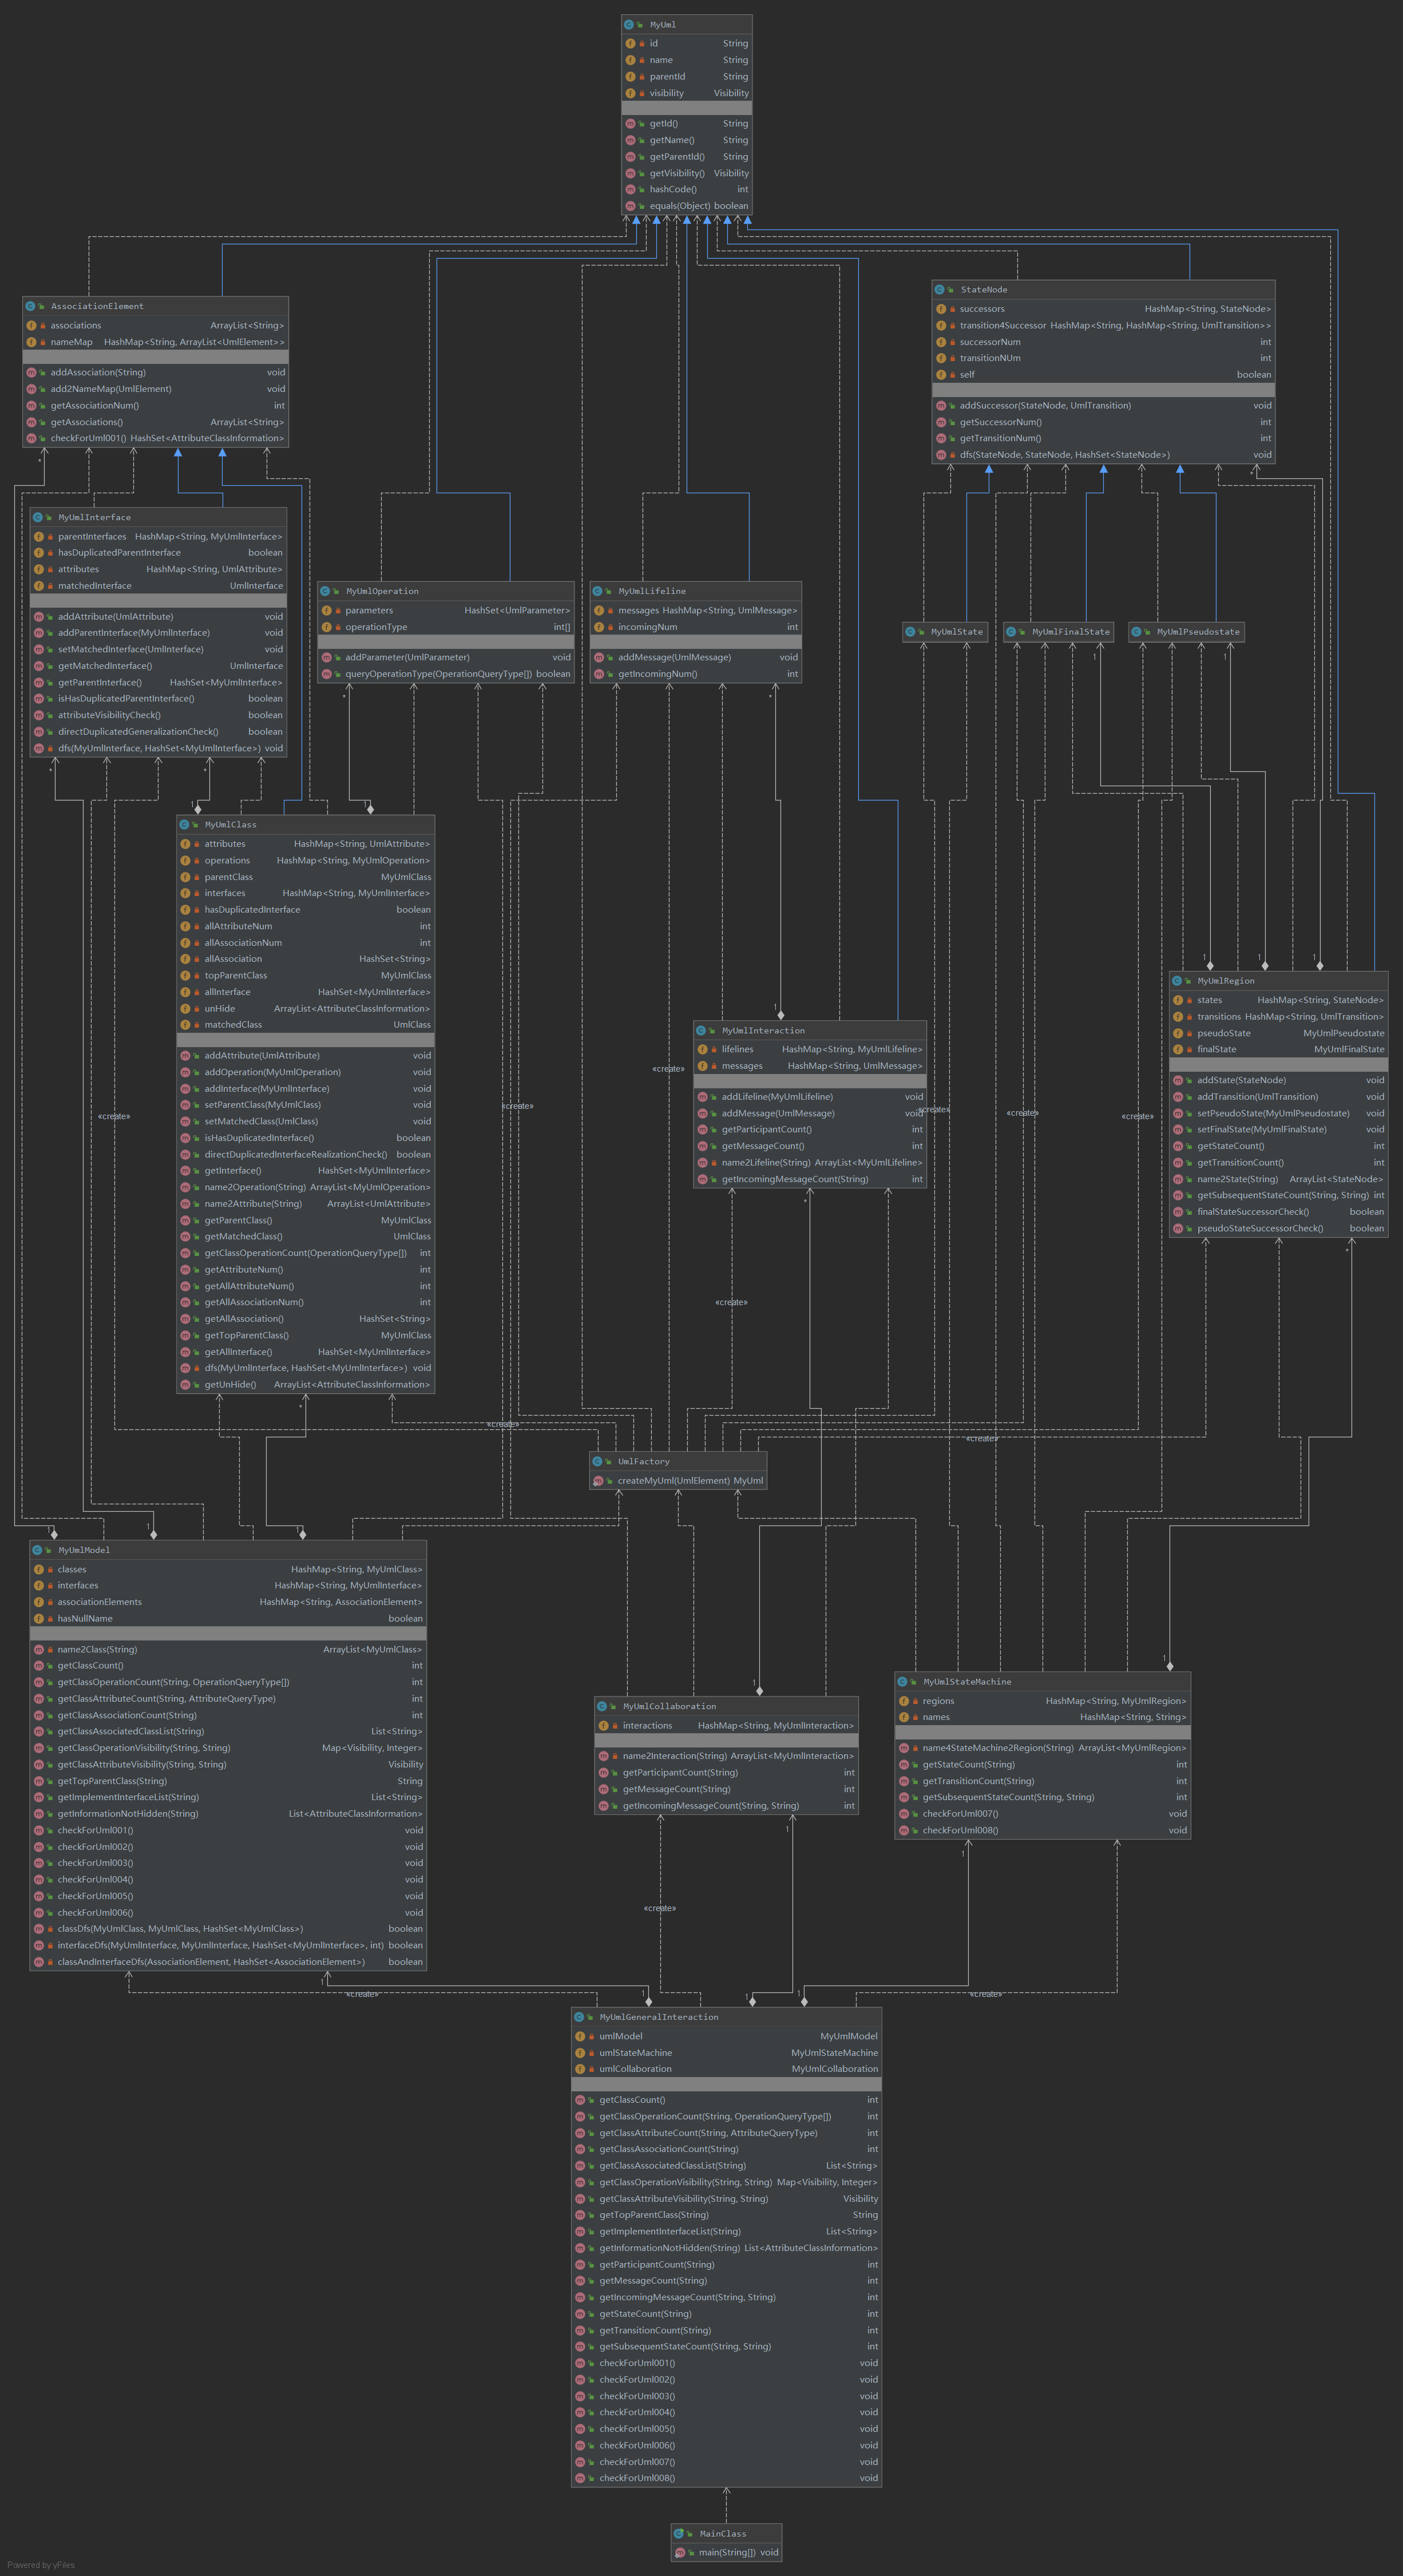Click method icon beside createMyUml(UmlElement)
The width and height of the screenshot is (1403, 2576).
click(x=598, y=1481)
